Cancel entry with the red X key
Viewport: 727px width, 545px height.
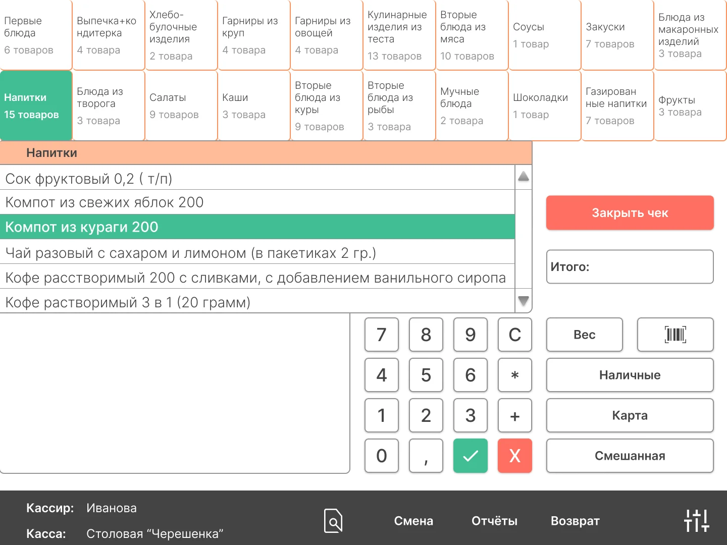point(515,456)
